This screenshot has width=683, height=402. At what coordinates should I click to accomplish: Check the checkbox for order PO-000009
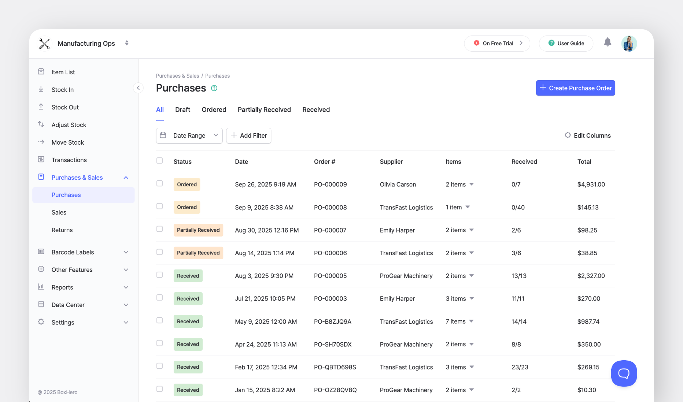click(160, 183)
